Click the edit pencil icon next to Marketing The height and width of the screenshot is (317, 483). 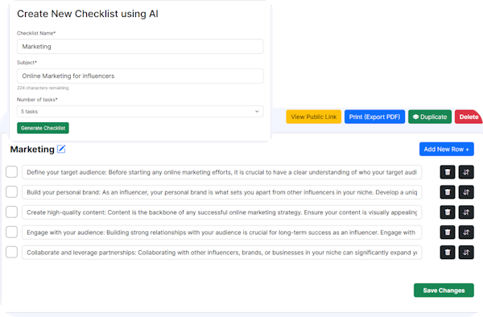click(61, 150)
